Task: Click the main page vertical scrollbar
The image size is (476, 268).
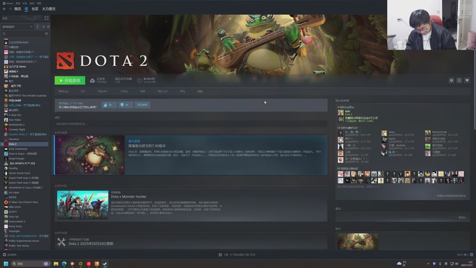Action: pyautogui.click(x=474, y=90)
